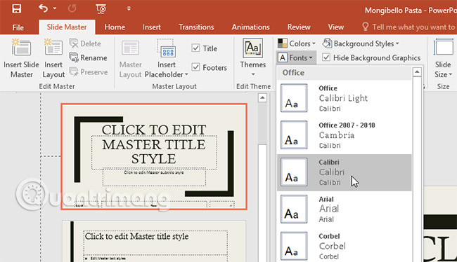Image resolution: width=457 pixels, height=262 pixels.
Task: Switch to the Review tab
Action: point(299,27)
